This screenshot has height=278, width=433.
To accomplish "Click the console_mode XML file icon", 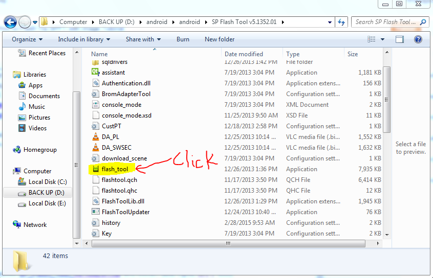I will click(96, 105).
